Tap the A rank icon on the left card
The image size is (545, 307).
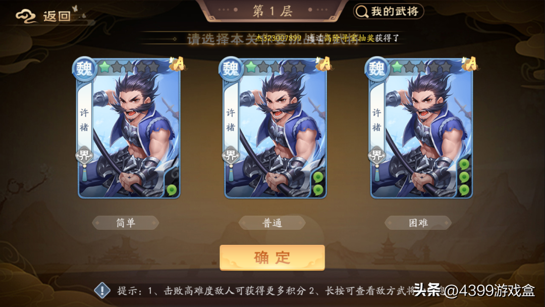coord(178,64)
